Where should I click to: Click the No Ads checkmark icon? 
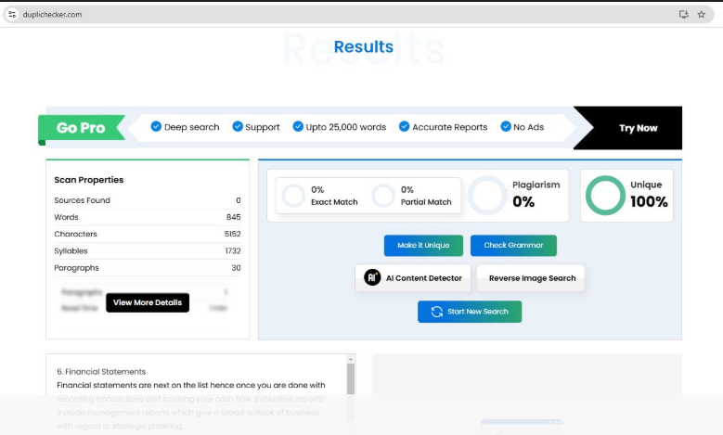506,126
